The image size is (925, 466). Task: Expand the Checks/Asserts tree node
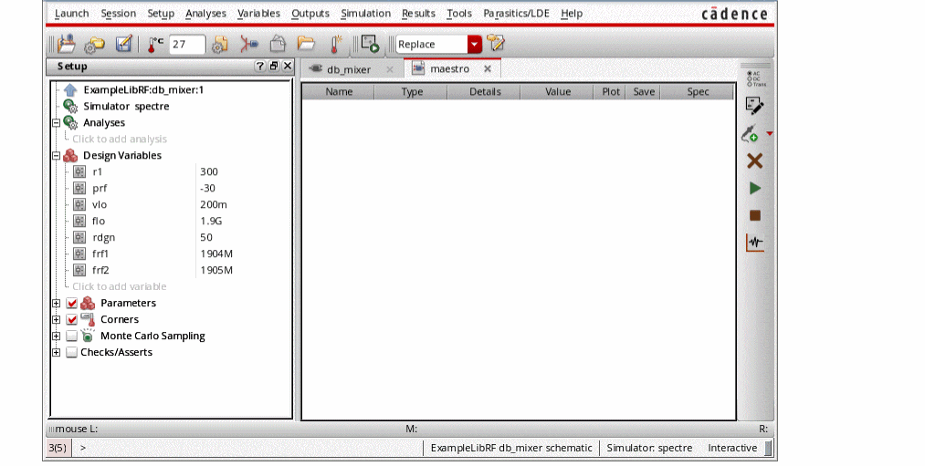[x=56, y=352]
